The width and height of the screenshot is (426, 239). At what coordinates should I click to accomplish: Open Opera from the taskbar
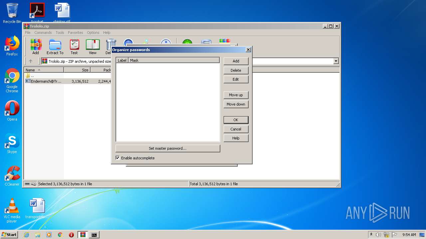click(x=71, y=235)
